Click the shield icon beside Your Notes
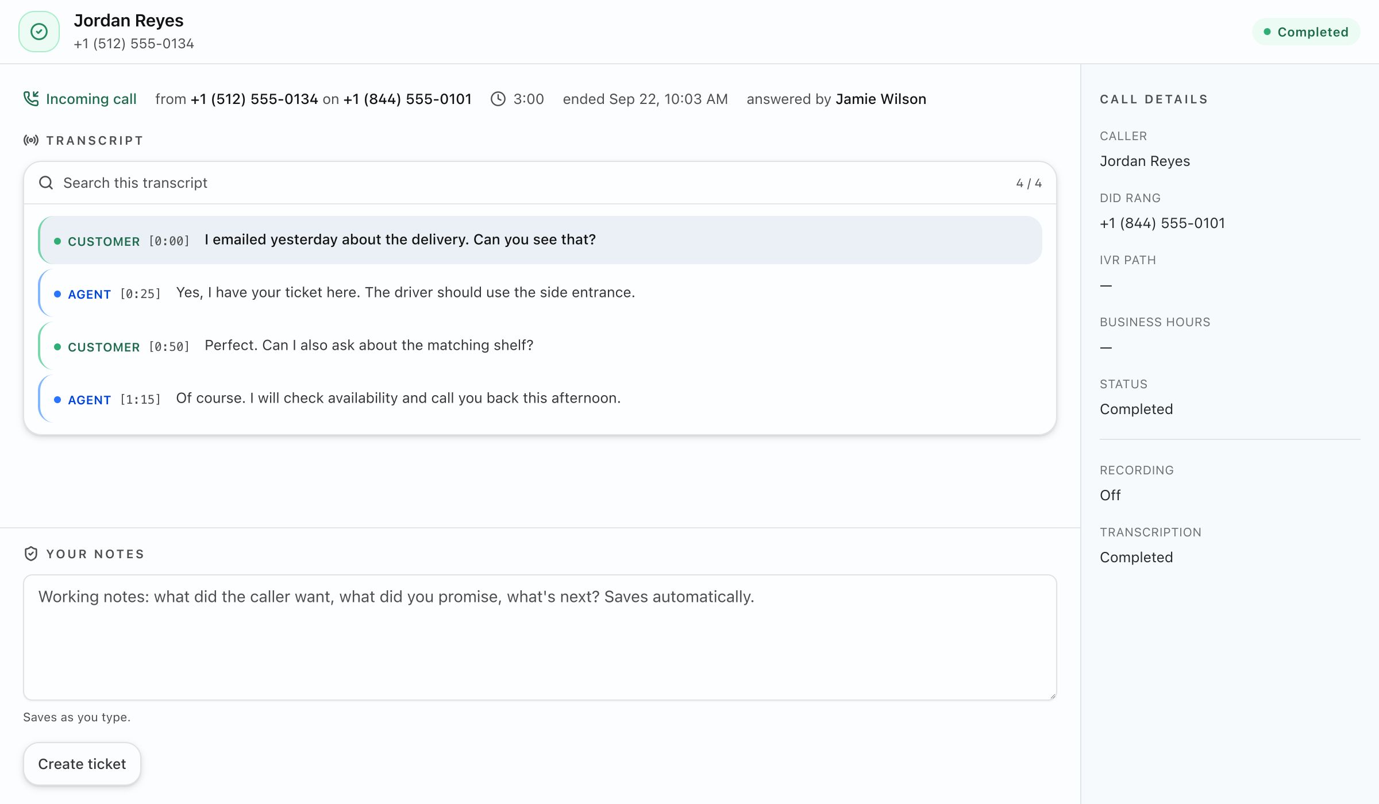The width and height of the screenshot is (1379, 804). coord(31,554)
